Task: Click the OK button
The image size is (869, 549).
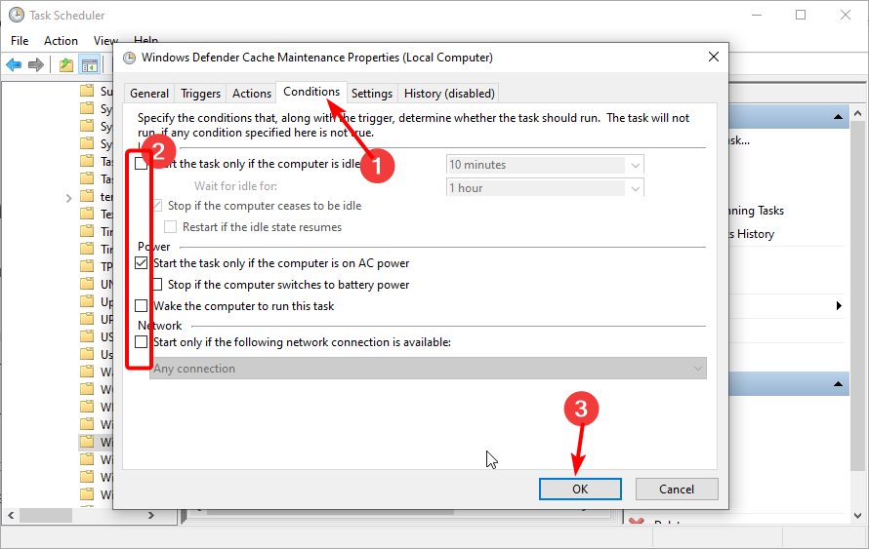Action: pyautogui.click(x=580, y=490)
